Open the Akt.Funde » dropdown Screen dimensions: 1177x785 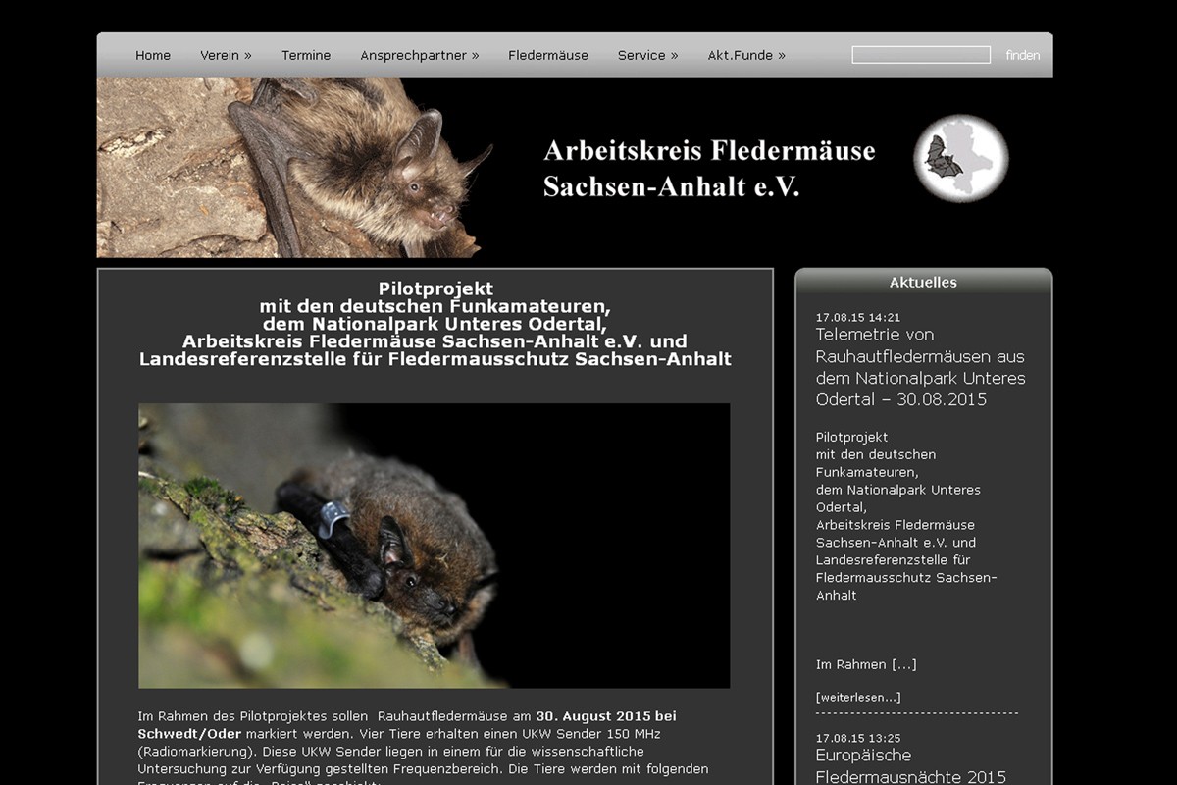coord(746,56)
